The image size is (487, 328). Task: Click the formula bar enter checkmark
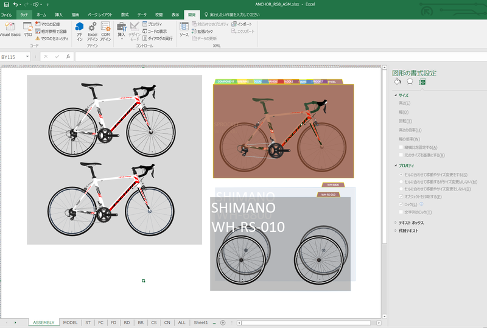pyautogui.click(x=57, y=57)
